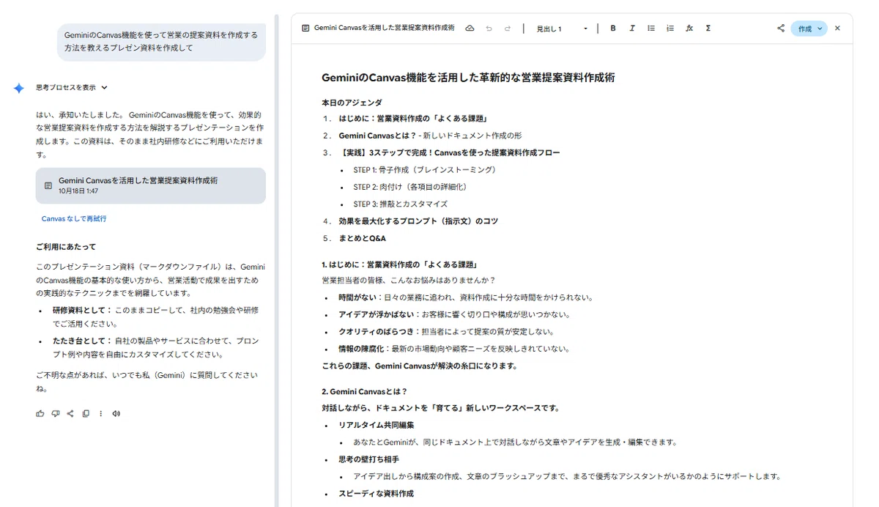Screen dimensions: 879x507
Task: Click the sigma formula icon
Action: pos(708,29)
